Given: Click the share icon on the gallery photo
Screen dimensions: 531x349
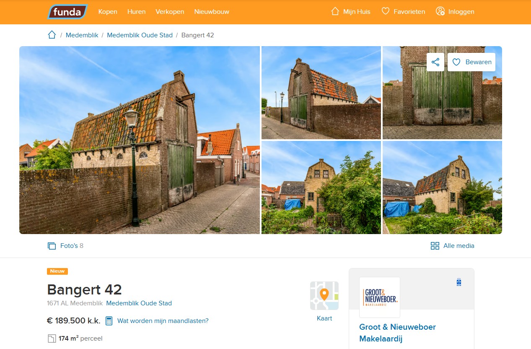Looking at the screenshot, I should pyautogui.click(x=435, y=62).
